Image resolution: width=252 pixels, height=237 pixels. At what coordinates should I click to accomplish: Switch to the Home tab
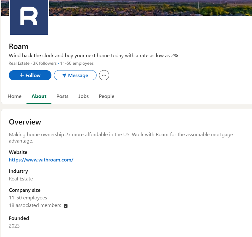(15, 96)
